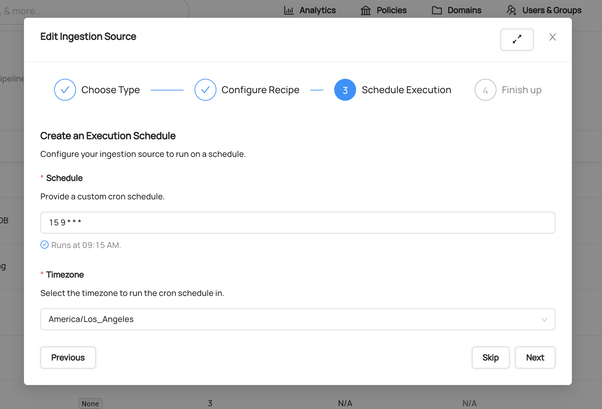Open the Analytics menu item
The width and height of the screenshot is (602, 409).
coord(317,10)
